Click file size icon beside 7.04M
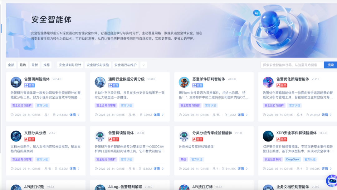 [141, 115]
